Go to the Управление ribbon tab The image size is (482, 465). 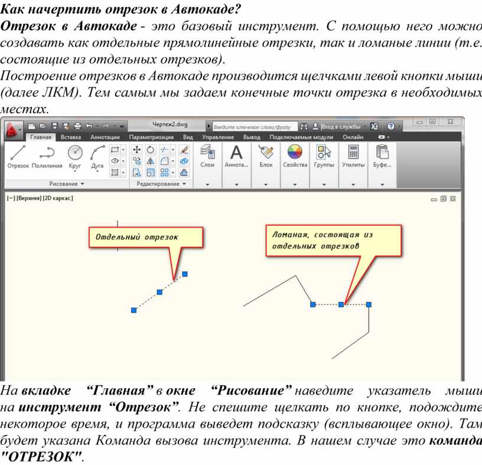pos(218,137)
